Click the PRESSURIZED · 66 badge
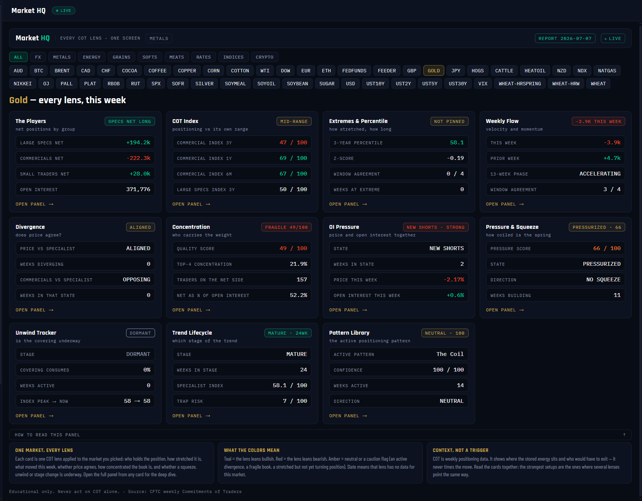Screen dimensions: 642x501 [x=597, y=227]
